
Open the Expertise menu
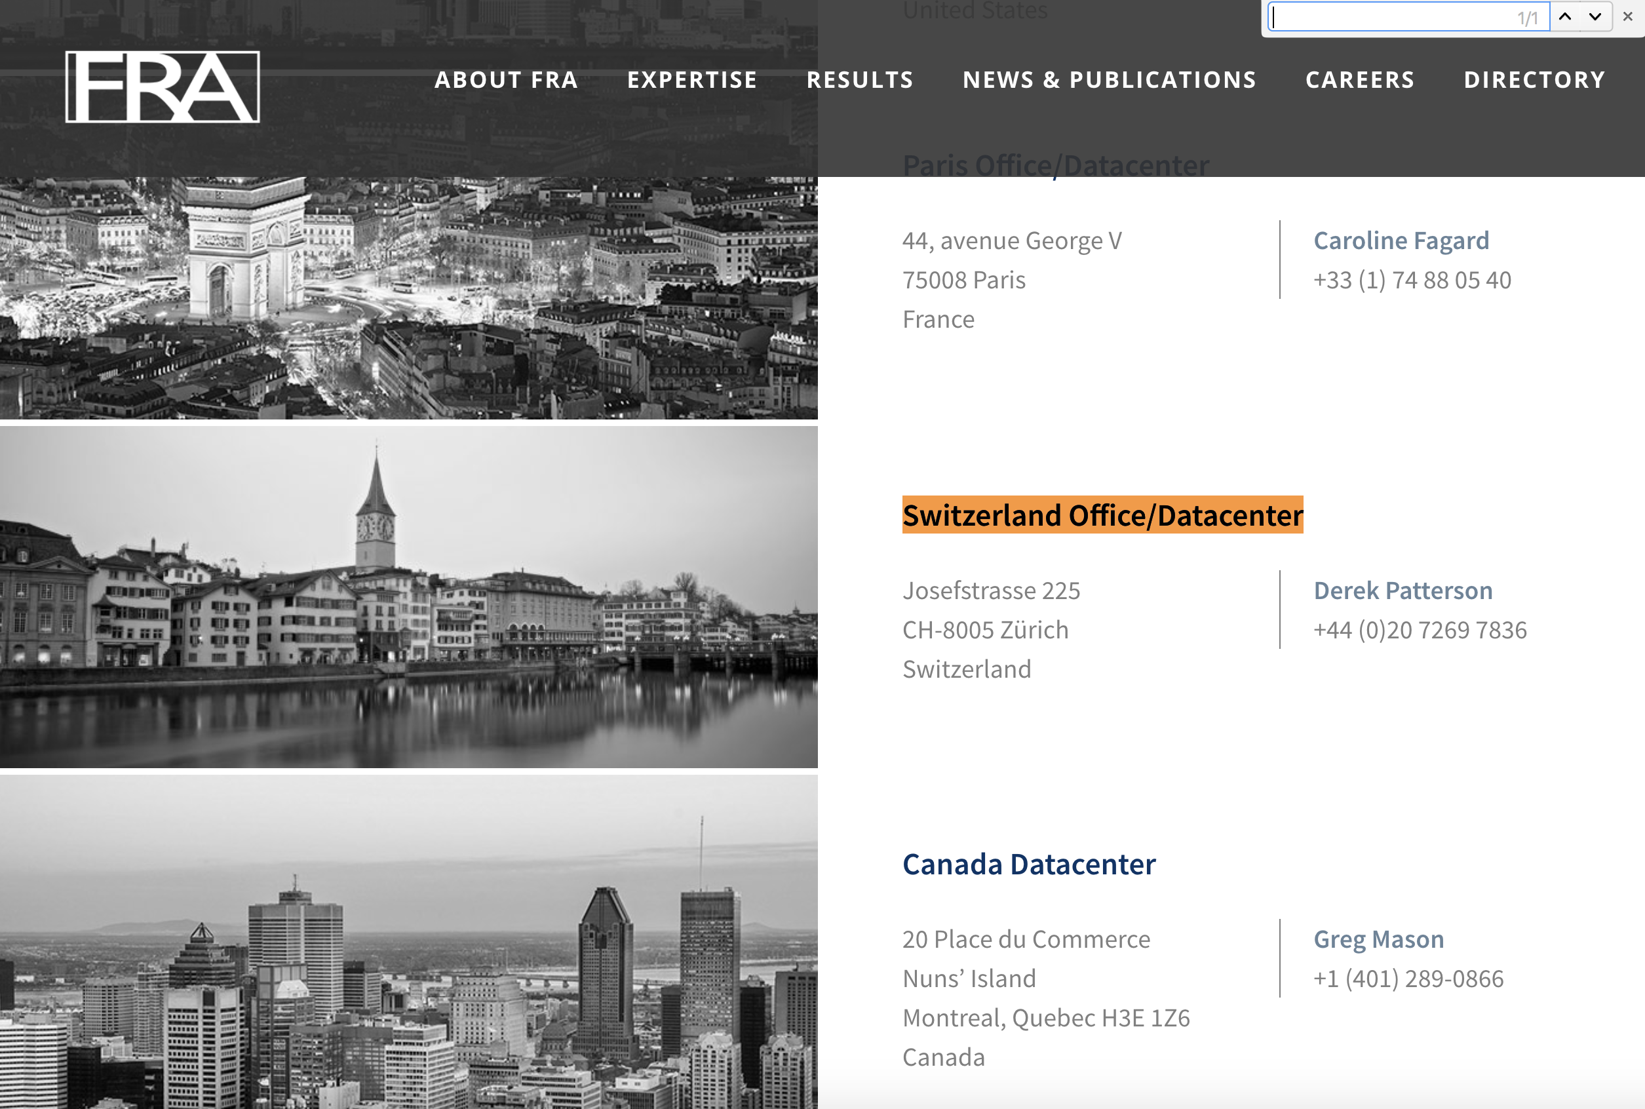[x=691, y=80]
